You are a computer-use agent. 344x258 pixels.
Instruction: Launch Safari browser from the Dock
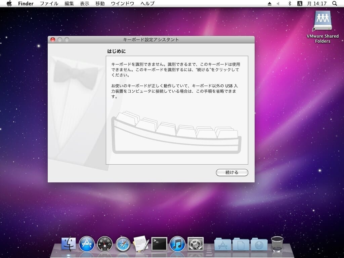tap(123, 244)
